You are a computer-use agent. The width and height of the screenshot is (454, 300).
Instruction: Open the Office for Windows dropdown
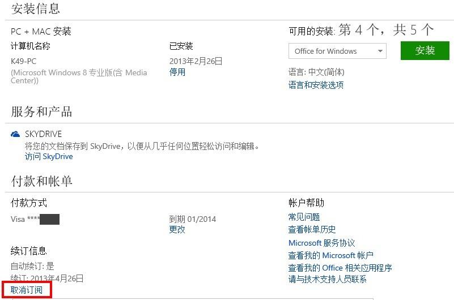(337, 51)
